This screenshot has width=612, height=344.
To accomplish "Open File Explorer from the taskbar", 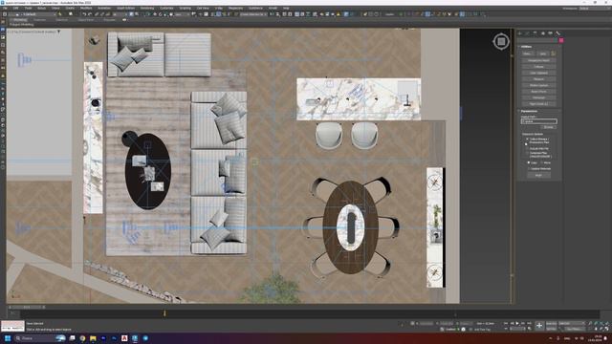I will (93, 338).
